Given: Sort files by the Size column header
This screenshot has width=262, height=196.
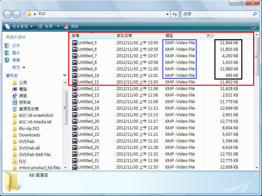Looking at the screenshot, I should [x=210, y=35].
